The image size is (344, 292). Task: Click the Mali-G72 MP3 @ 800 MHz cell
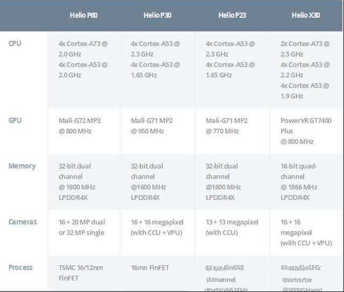[84, 131]
